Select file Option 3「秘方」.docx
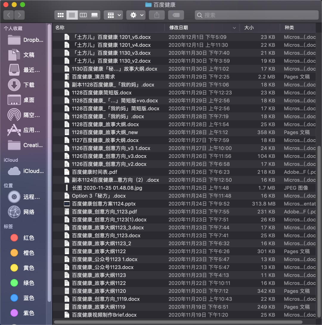This screenshot has width=322, height=325. 184,196
